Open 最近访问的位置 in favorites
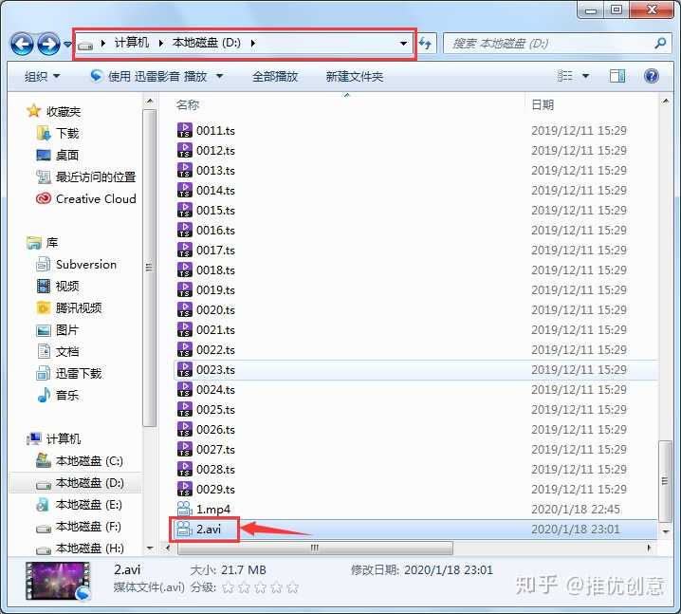 point(96,177)
